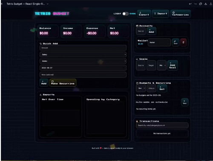
Task: Click the Import button
Action: (161, 14)
